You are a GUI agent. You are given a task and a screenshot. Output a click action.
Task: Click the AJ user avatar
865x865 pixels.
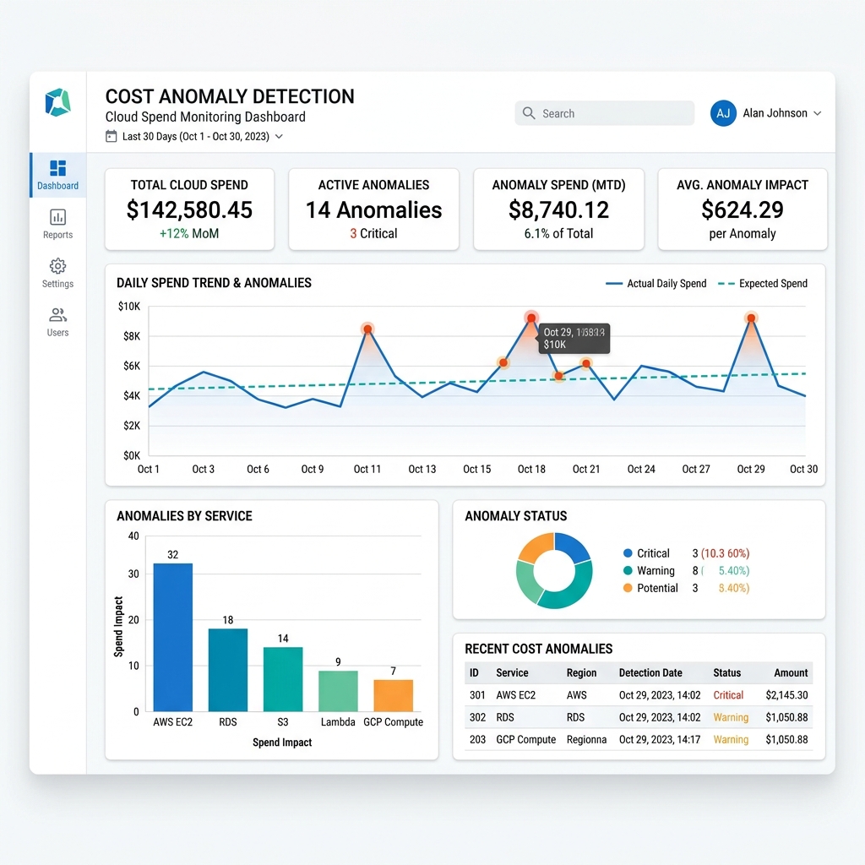[x=723, y=113]
